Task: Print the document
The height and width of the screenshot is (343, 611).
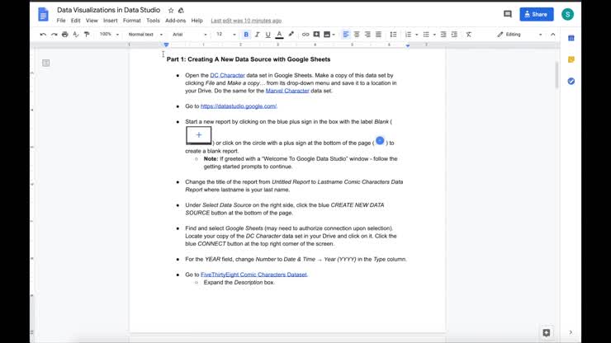Action: (x=64, y=35)
